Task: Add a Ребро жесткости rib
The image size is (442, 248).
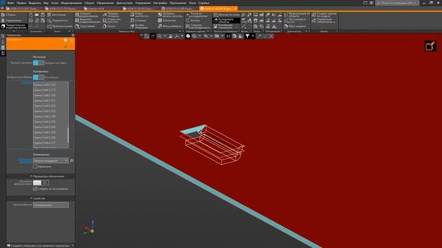Action: click(140, 14)
